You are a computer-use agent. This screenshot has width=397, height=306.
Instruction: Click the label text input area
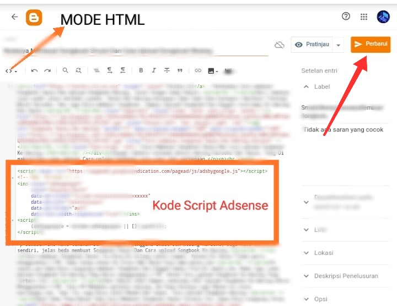(x=345, y=111)
